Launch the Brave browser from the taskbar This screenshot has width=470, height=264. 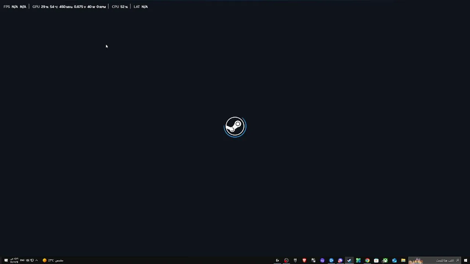coord(304,260)
